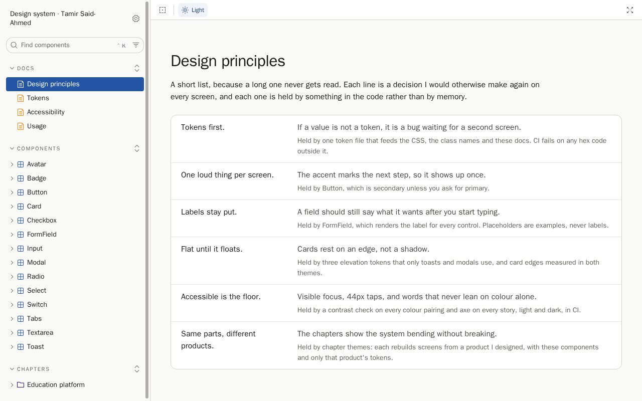
Task: Expand the Avatar component chevron
Action: click(12, 164)
